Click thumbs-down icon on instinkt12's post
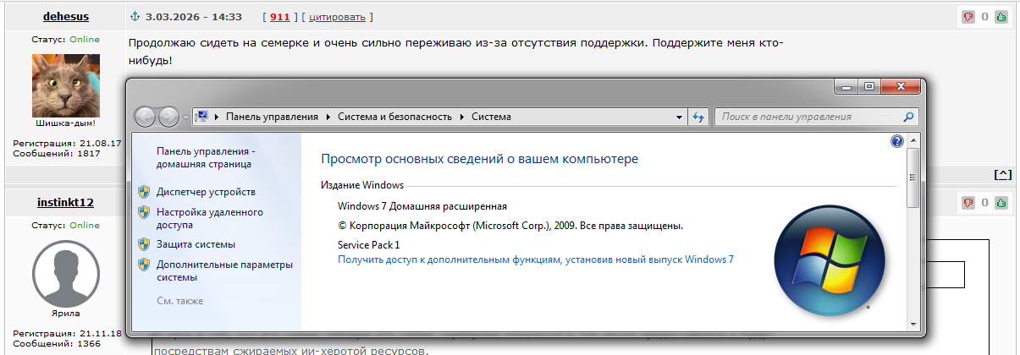The height and width of the screenshot is (355, 1020). pyautogui.click(x=968, y=203)
